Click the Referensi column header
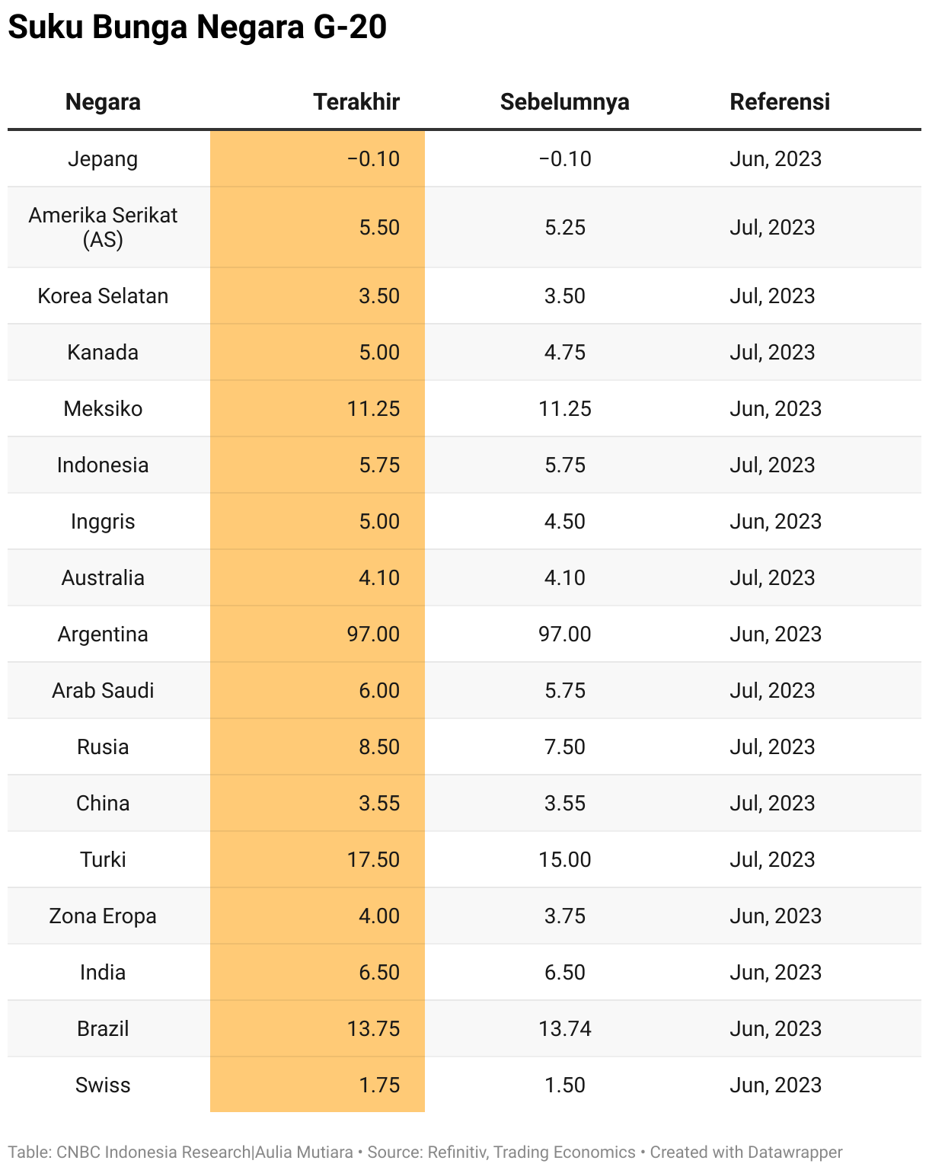Screen dimensions: 929x1170 (x=780, y=102)
